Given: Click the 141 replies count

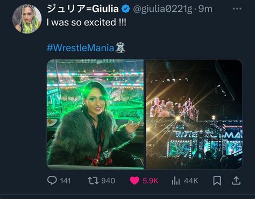Looking at the screenshot, I should pos(65,181).
